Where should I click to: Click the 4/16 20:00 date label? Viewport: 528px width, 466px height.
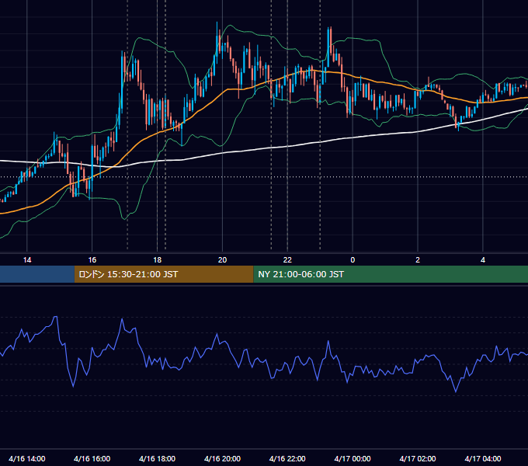pos(222,458)
